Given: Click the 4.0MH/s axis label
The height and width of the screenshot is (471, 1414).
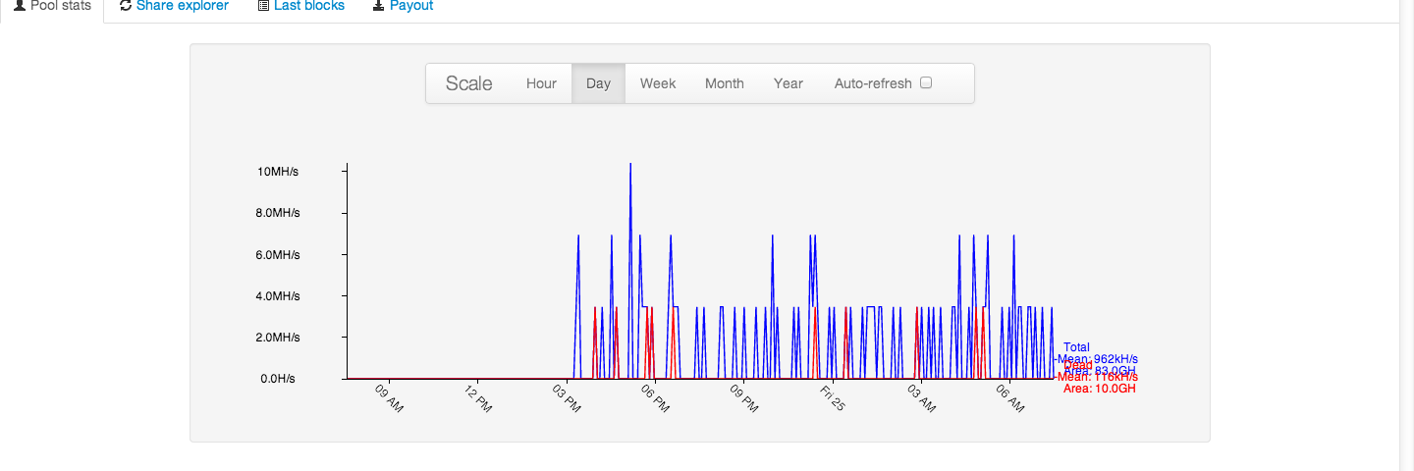Looking at the screenshot, I should point(278,295).
